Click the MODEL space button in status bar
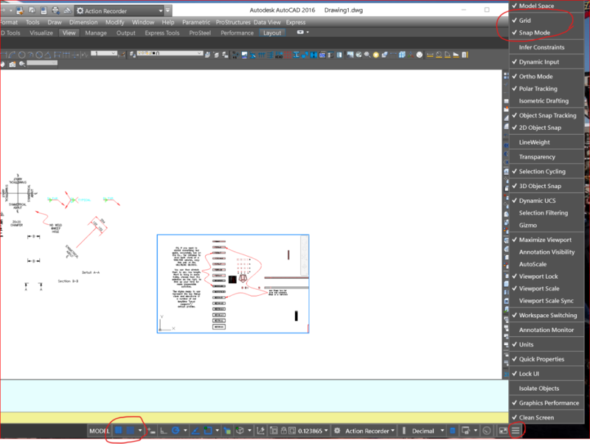 (x=99, y=431)
